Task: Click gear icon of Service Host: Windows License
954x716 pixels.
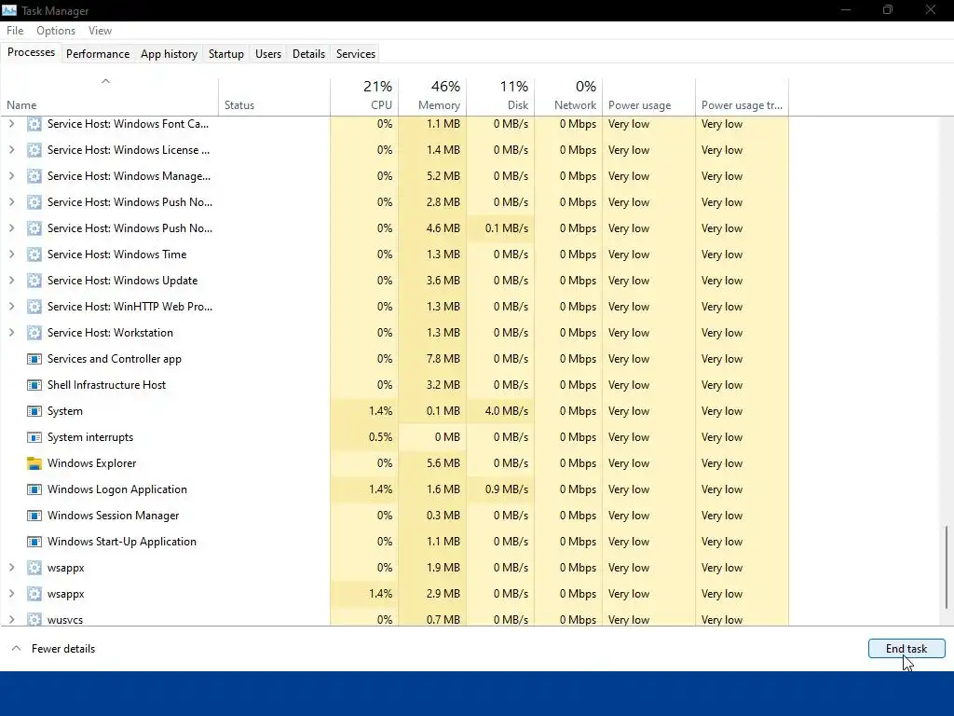Action: (34, 150)
